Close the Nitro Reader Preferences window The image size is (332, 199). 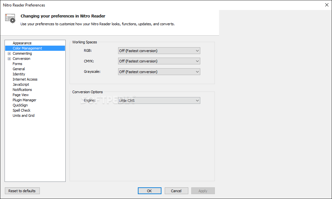(327, 5)
